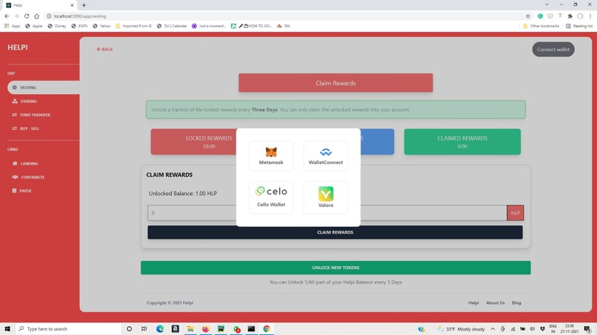
Task: Open the Reading list
Action: pos(579,26)
